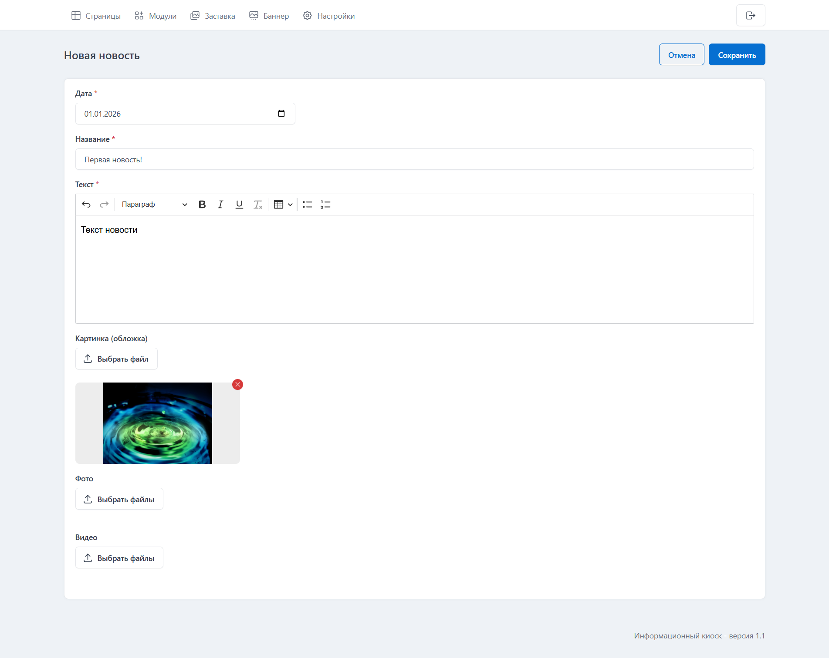Clear text formatting with the Tx icon
The height and width of the screenshot is (658, 829).
pos(258,205)
